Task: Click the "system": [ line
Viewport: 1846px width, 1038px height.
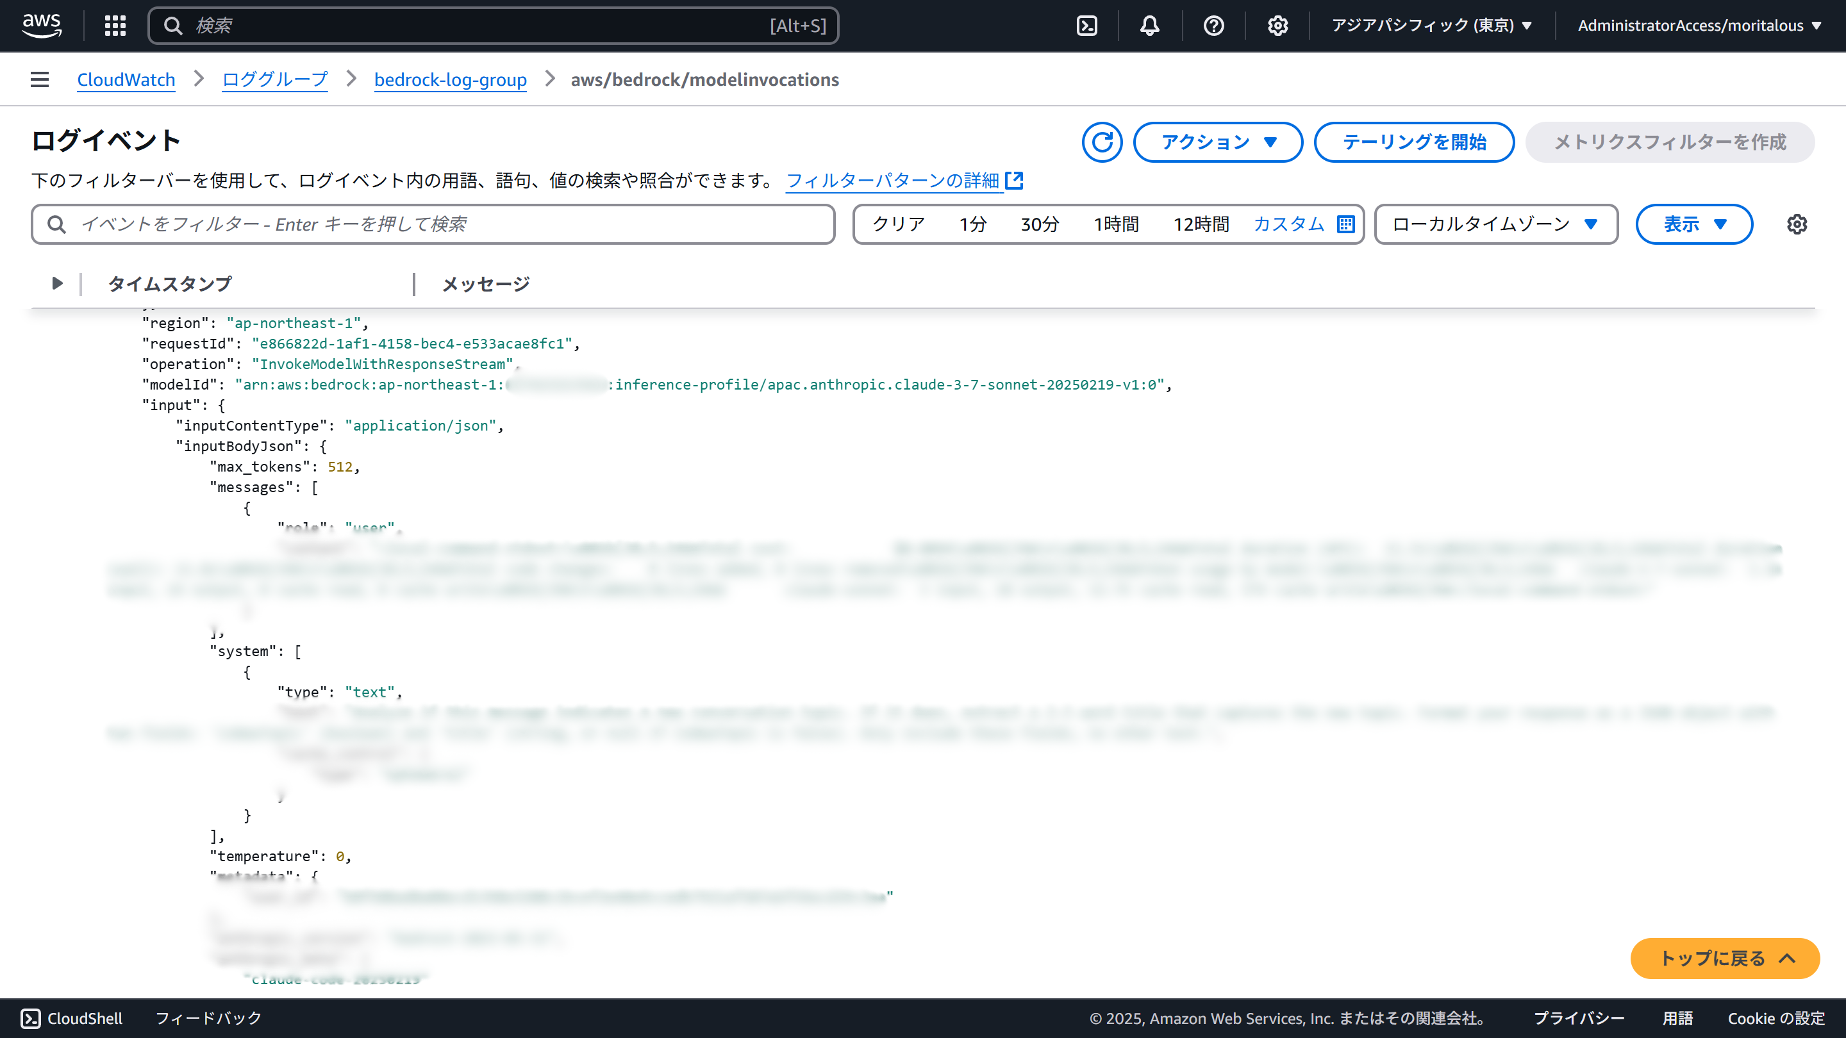Action: click(255, 652)
